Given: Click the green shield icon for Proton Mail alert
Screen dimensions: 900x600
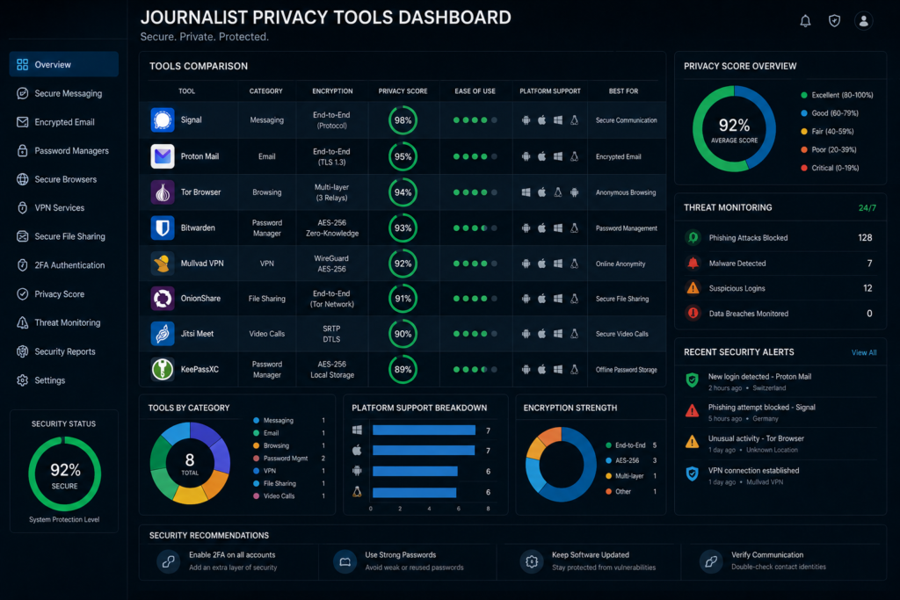Looking at the screenshot, I should point(693,380).
